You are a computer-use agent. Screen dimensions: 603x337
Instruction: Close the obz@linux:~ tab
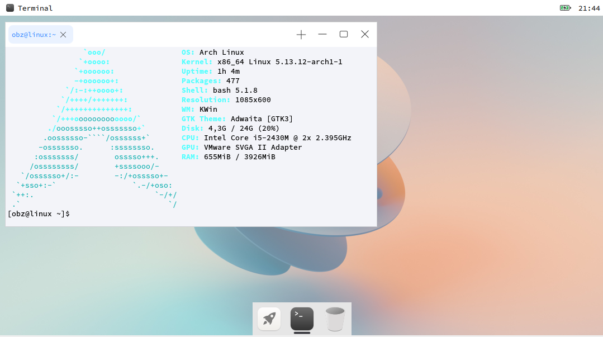(x=63, y=35)
